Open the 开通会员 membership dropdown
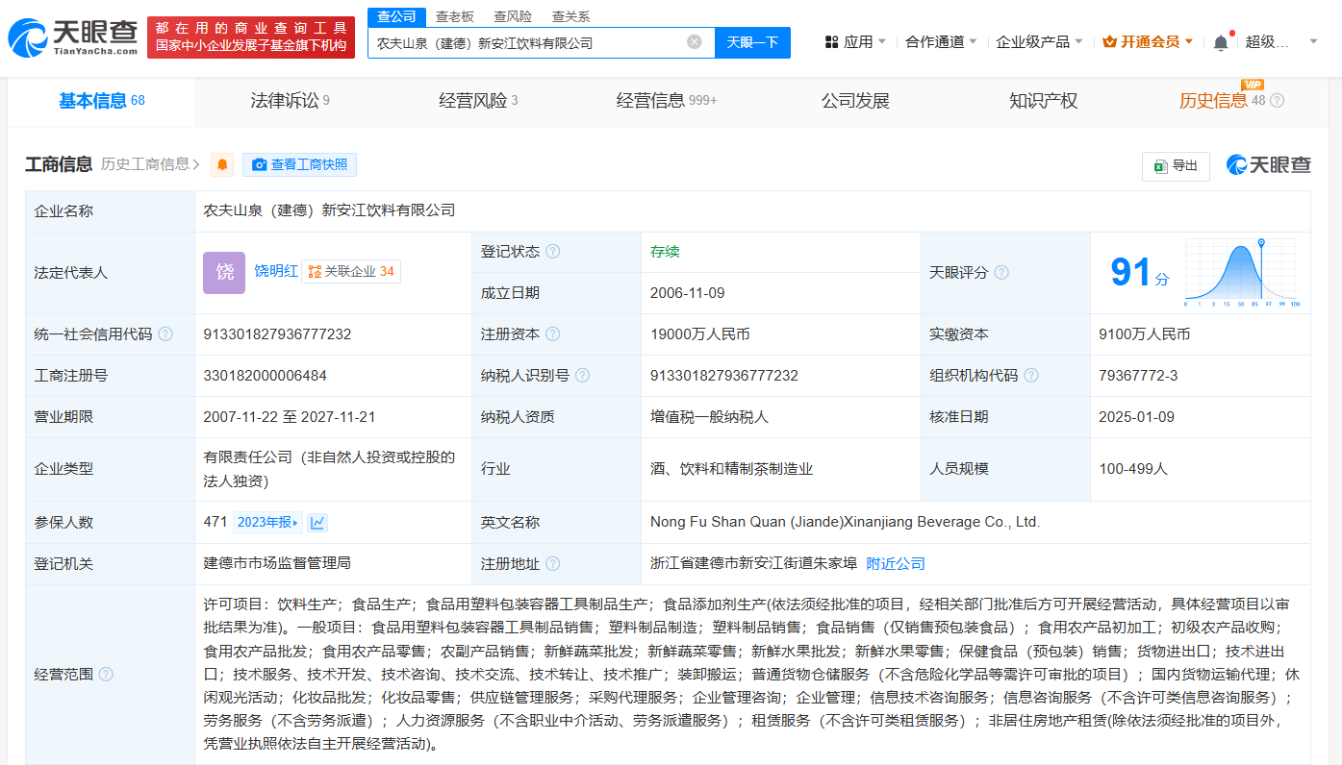Screen dimensions: 1342x765 (1149, 42)
